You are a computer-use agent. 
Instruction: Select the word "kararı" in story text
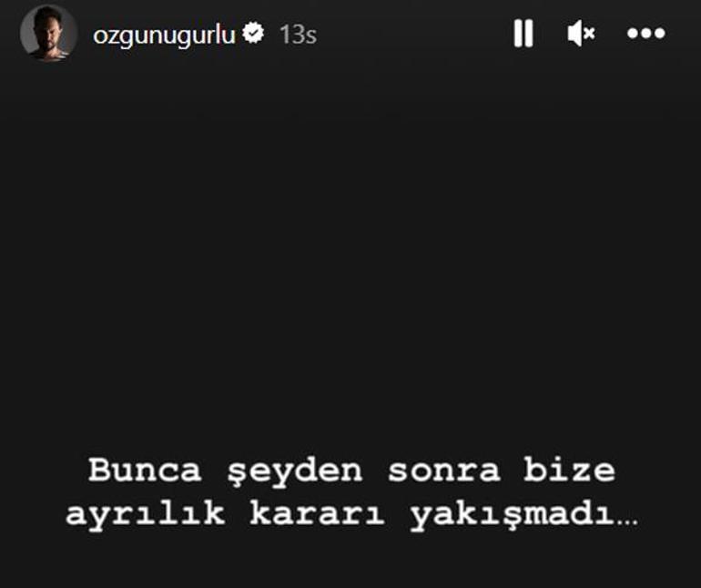point(317,513)
